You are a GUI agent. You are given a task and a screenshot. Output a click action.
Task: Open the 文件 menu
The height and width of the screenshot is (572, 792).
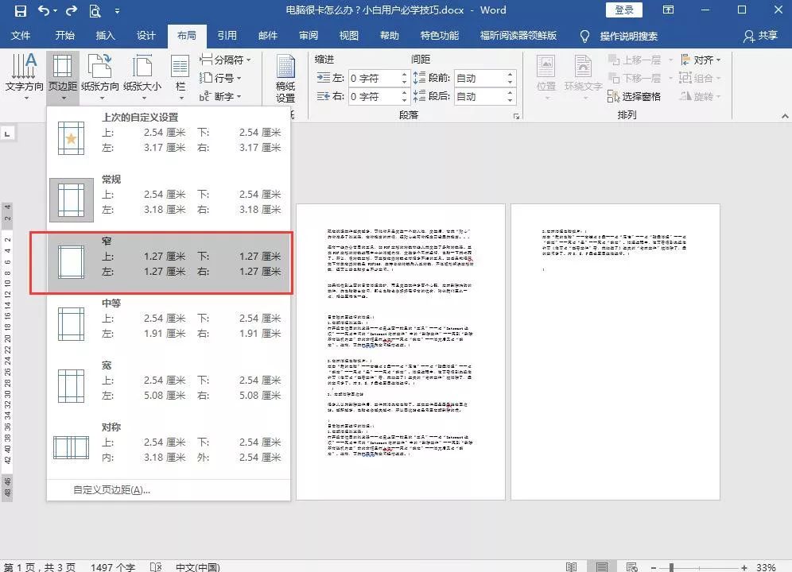click(x=21, y=36)
